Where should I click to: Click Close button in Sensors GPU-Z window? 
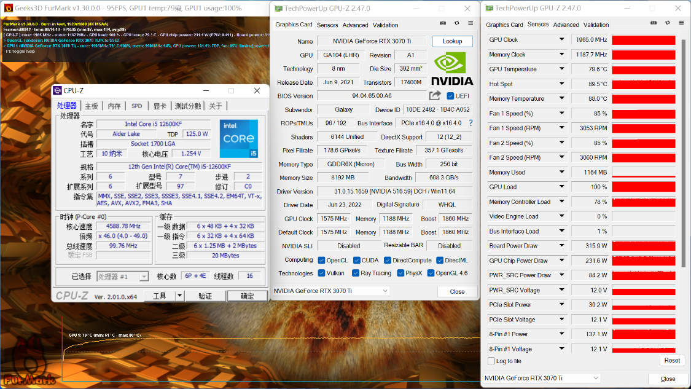pyautogui.click(x=668, y=379)
